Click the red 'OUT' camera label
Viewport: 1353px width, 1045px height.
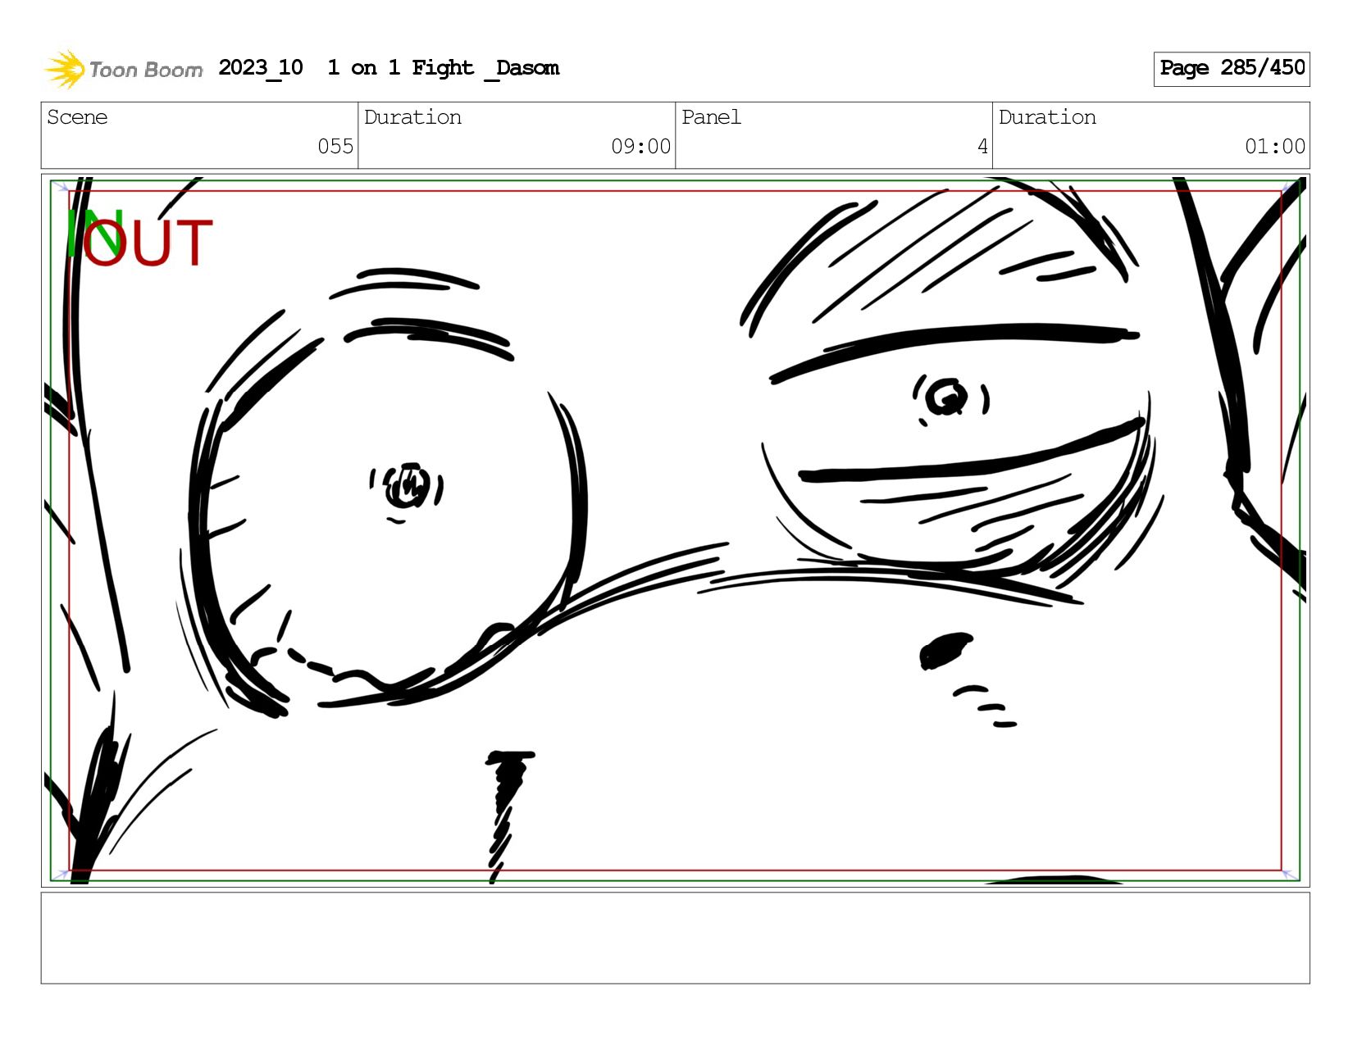[148, 243]
